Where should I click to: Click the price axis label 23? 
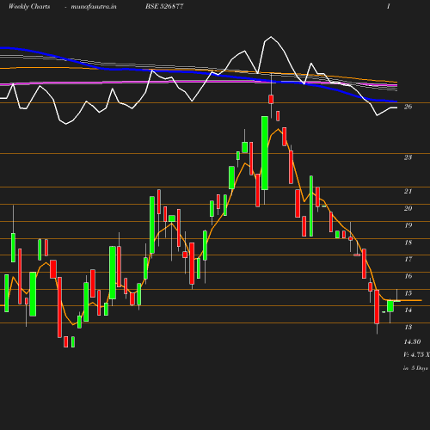(408, 157)
